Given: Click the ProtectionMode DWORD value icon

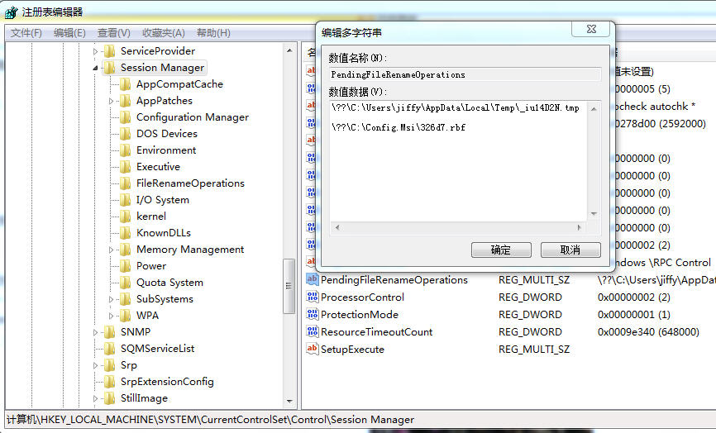Looking at the screenshot, I should point(313,314).
